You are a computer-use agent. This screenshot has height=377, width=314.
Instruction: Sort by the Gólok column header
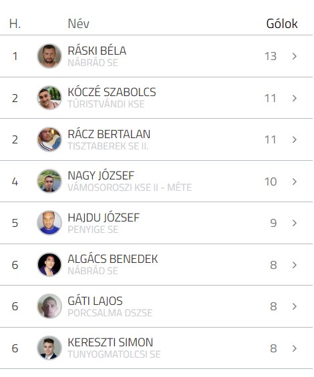click(x=282, y=23)
